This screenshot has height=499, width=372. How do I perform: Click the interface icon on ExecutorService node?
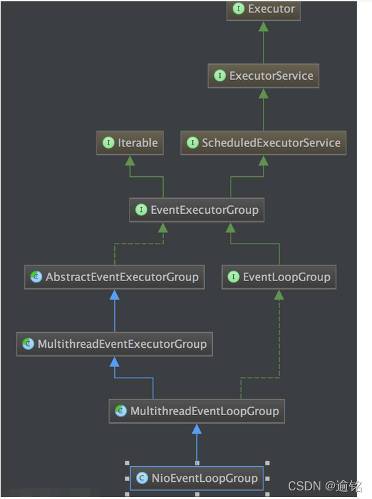pyautogui.click(x=220, y=76)
